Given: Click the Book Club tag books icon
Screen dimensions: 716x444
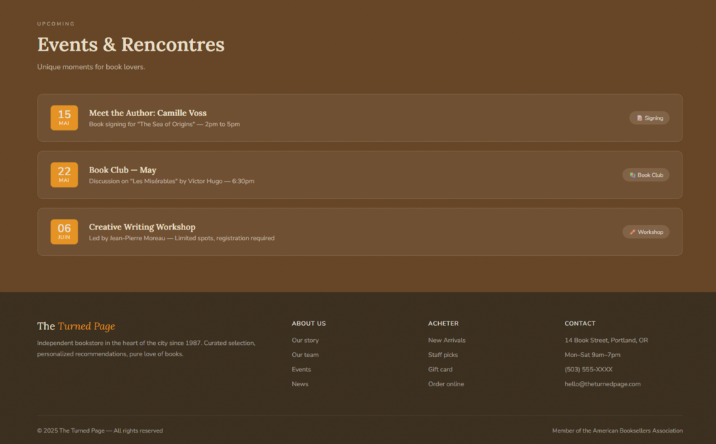Looking at the screenshot, I should pyautogui.click(x=633, y=175).
